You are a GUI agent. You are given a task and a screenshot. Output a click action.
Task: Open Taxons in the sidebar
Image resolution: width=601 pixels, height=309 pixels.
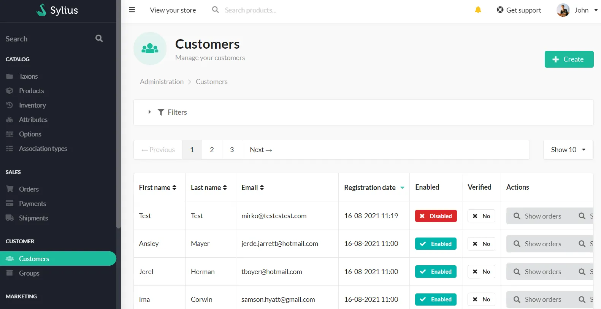pos(28,76)
